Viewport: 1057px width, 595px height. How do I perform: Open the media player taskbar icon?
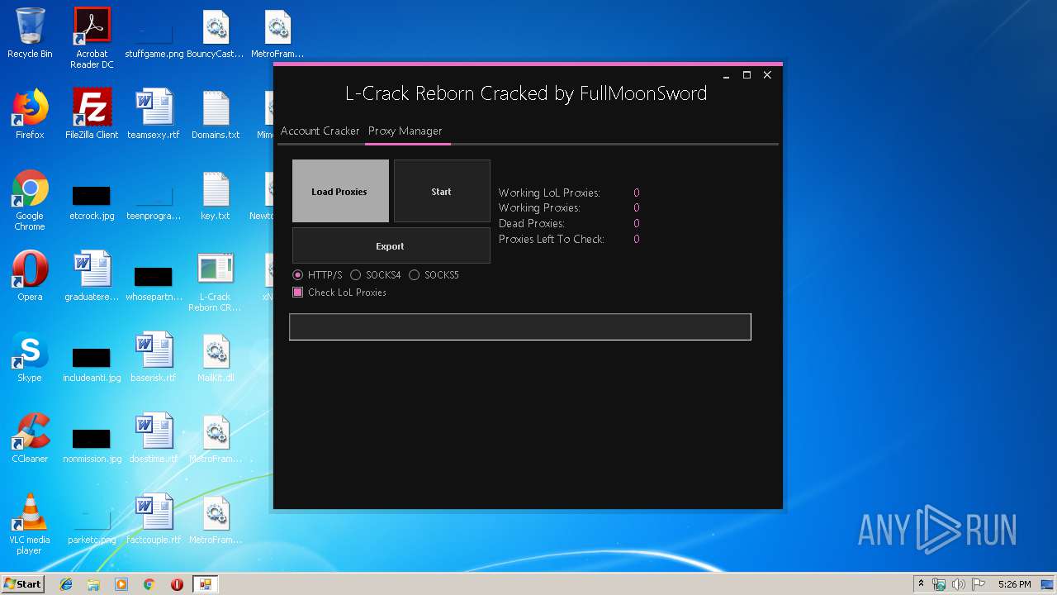121,584
